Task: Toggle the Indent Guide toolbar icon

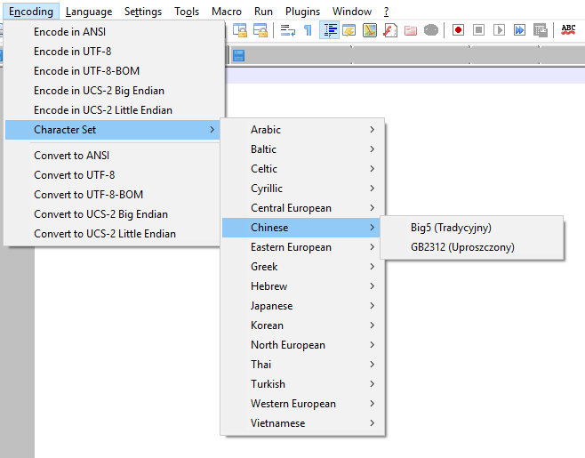Action: pos(330,30)
